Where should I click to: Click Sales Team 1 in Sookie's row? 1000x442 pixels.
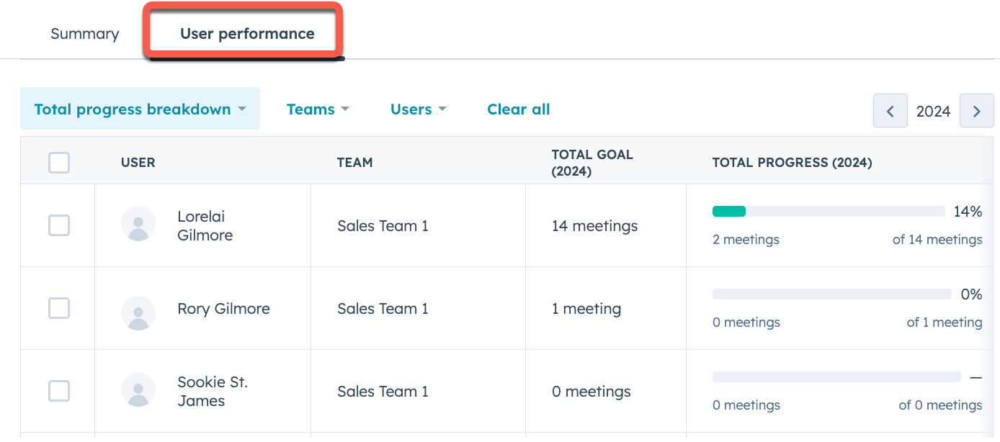(383, 392)
